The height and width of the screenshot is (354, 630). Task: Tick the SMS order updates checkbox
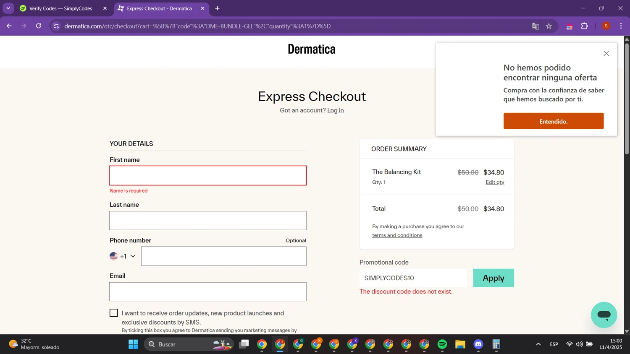(x=113, y=313)
